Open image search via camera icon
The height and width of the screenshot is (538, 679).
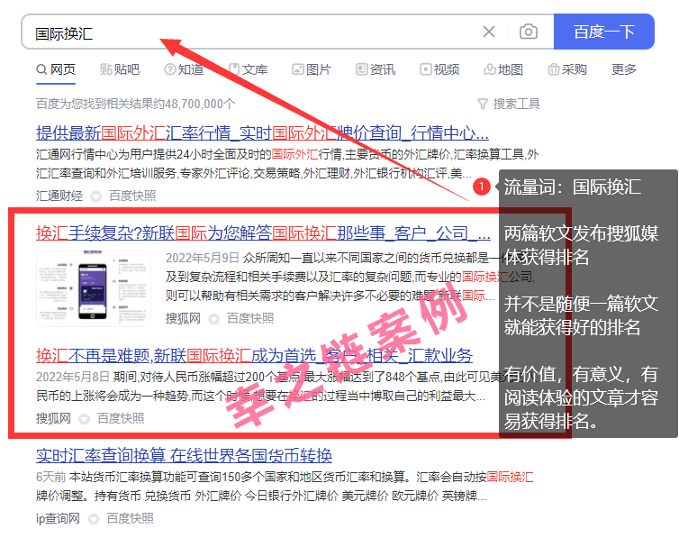pos(529,32)
